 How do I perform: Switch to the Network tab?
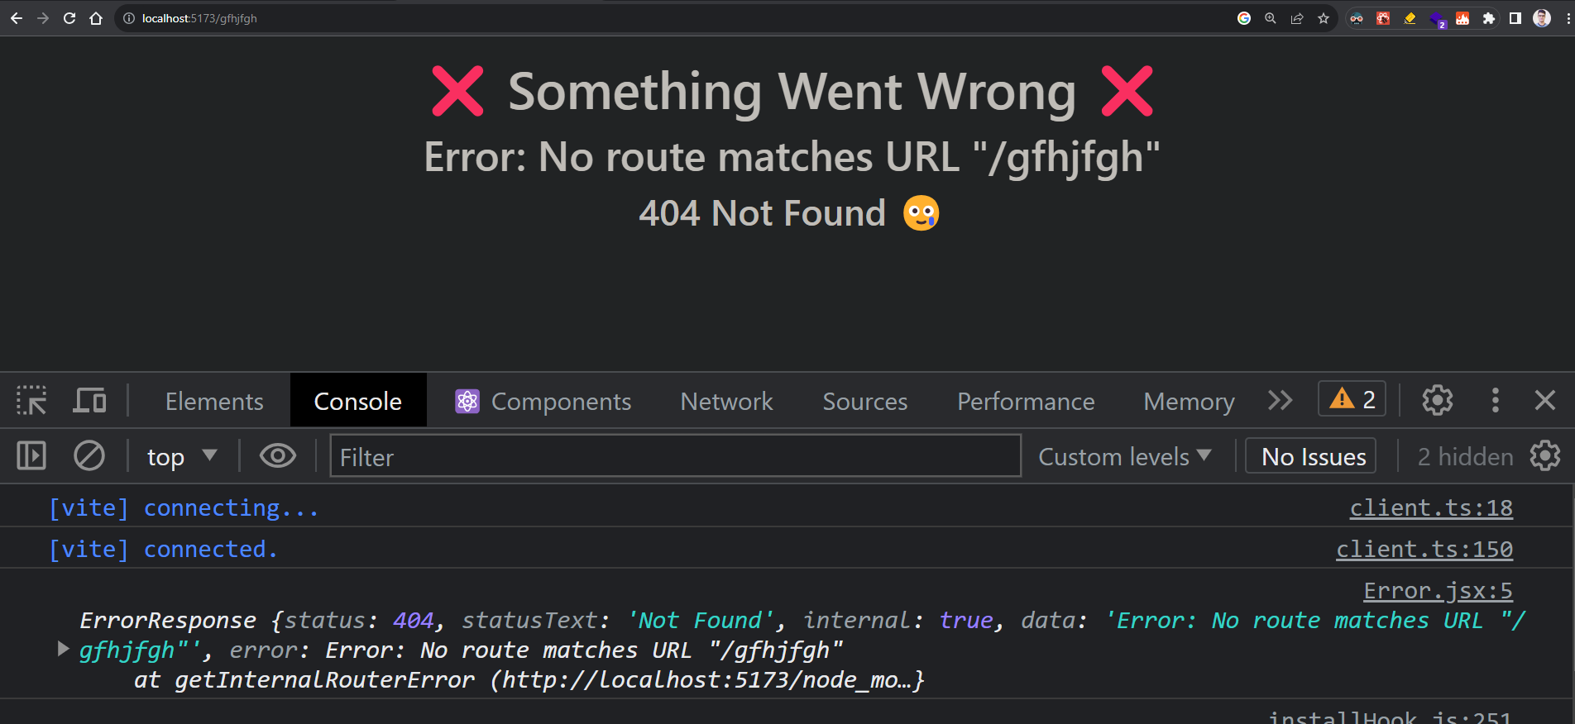[x=726, y=401]
